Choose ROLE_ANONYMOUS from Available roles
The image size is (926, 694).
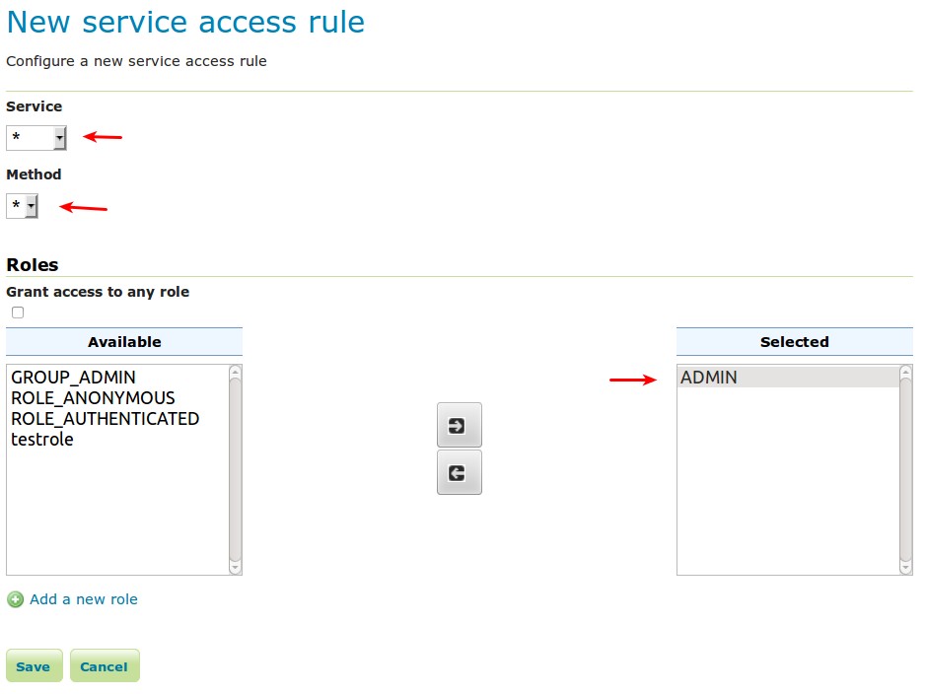pyautogui.click(x=93, y=398)
